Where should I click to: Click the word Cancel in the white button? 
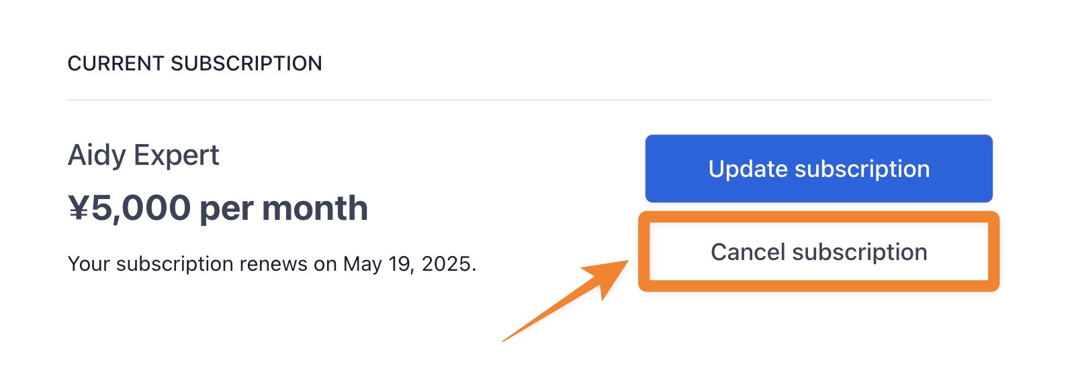(x=748, y=252)
